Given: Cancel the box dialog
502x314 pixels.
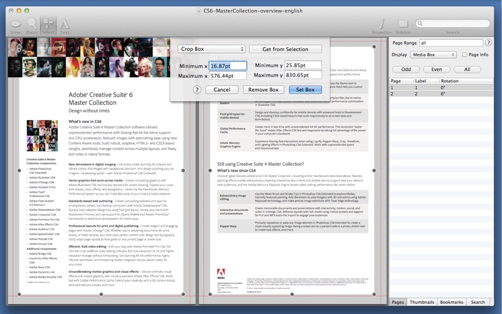Looking at the screenshot, I should point(222,90).
